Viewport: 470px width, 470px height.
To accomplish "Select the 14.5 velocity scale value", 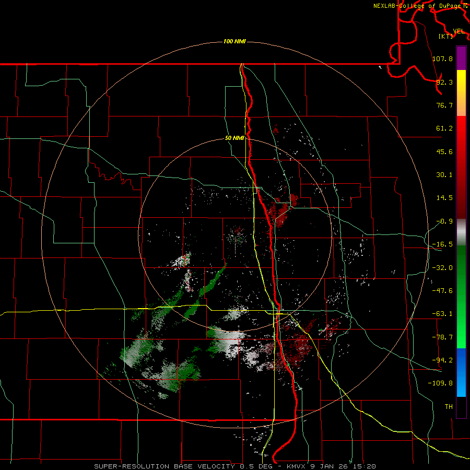I will coord(444,198).
